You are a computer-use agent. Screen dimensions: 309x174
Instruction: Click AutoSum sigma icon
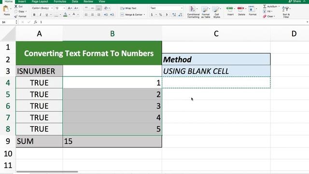click(265, 6)
